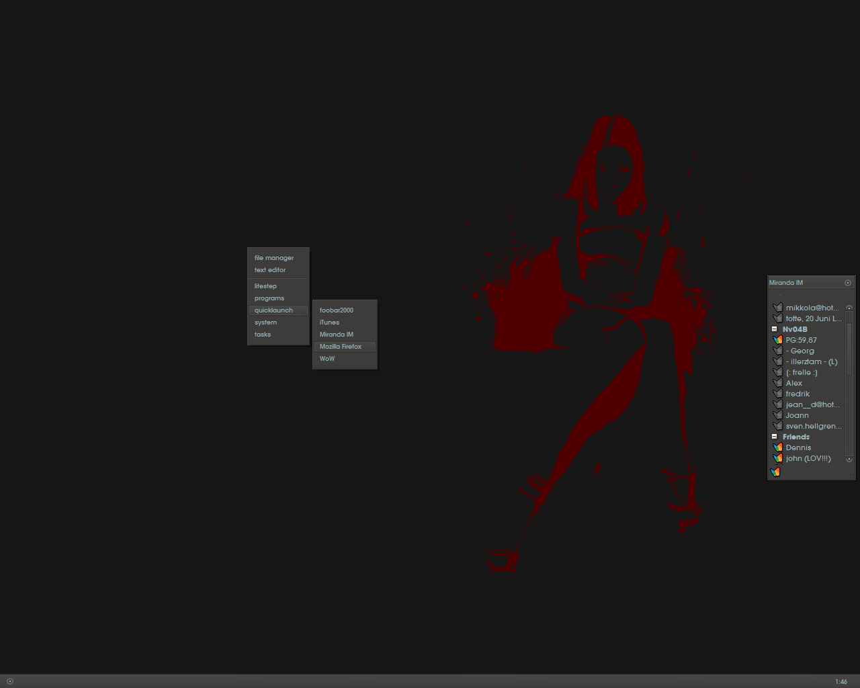Click the MSN status icon below the contact list

click(x=775, y=472)
